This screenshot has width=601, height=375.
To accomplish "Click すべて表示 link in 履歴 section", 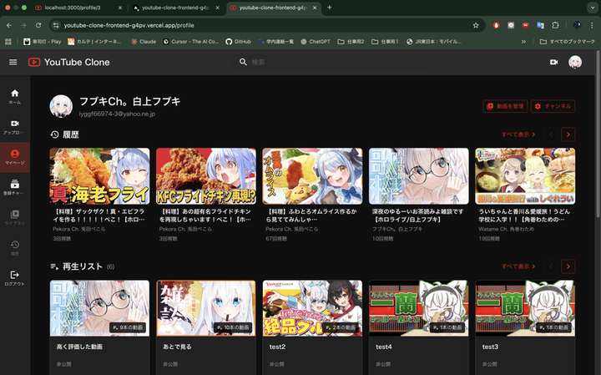I will coord(518,134).
